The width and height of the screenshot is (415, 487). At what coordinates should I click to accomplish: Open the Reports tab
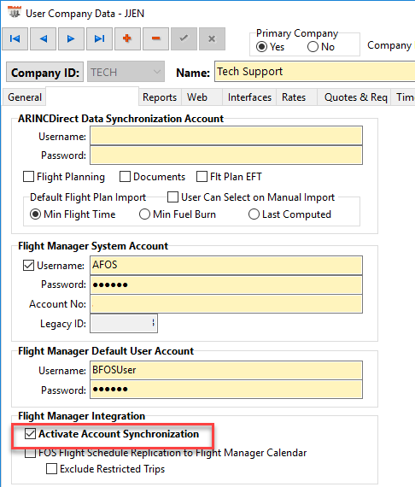click(160, 97)
